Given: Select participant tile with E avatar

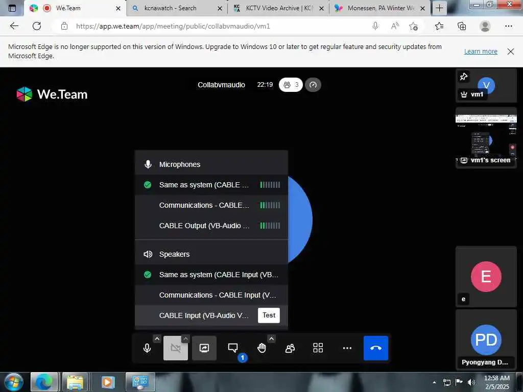Looking at the screenshot, I should click(486, 277).
